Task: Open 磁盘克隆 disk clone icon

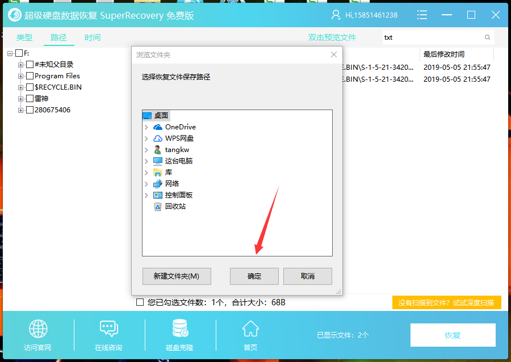Action: coord(180,328)
